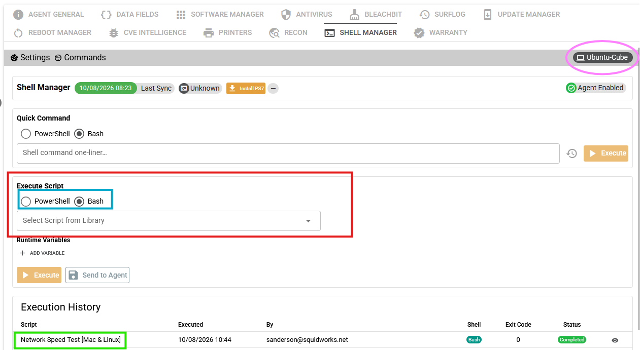Open Settings via the gear icon
640x350 pixels.
14,58
